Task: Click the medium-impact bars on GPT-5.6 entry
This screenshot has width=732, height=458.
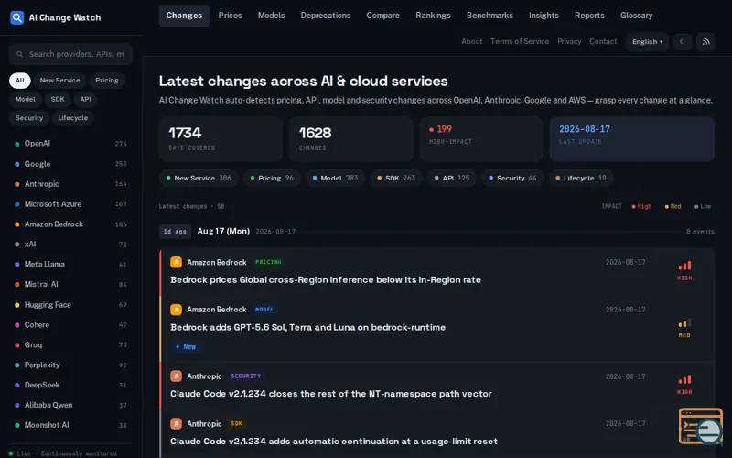Action: coord(684,323)
